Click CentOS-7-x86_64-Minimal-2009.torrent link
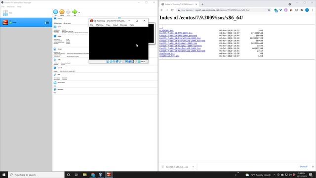 [x=180, y=46]
